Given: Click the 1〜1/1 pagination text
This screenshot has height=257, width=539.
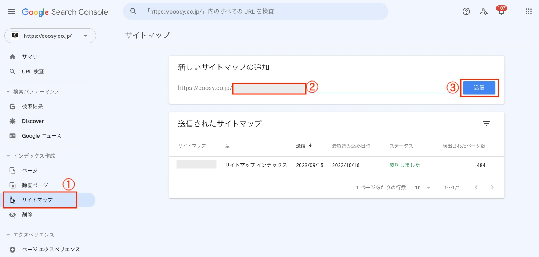Looking at the screenshot, I should [452, 188].
